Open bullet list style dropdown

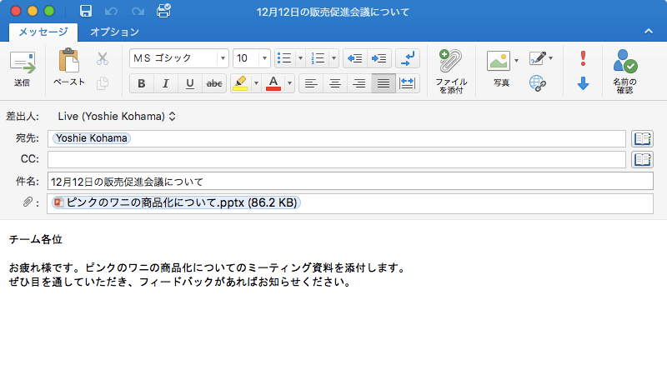pyautogui.click(x=300, y=58)
